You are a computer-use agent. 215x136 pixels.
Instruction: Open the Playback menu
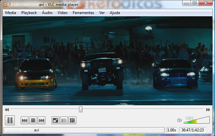pyautogui.click(x=29, y=13)
